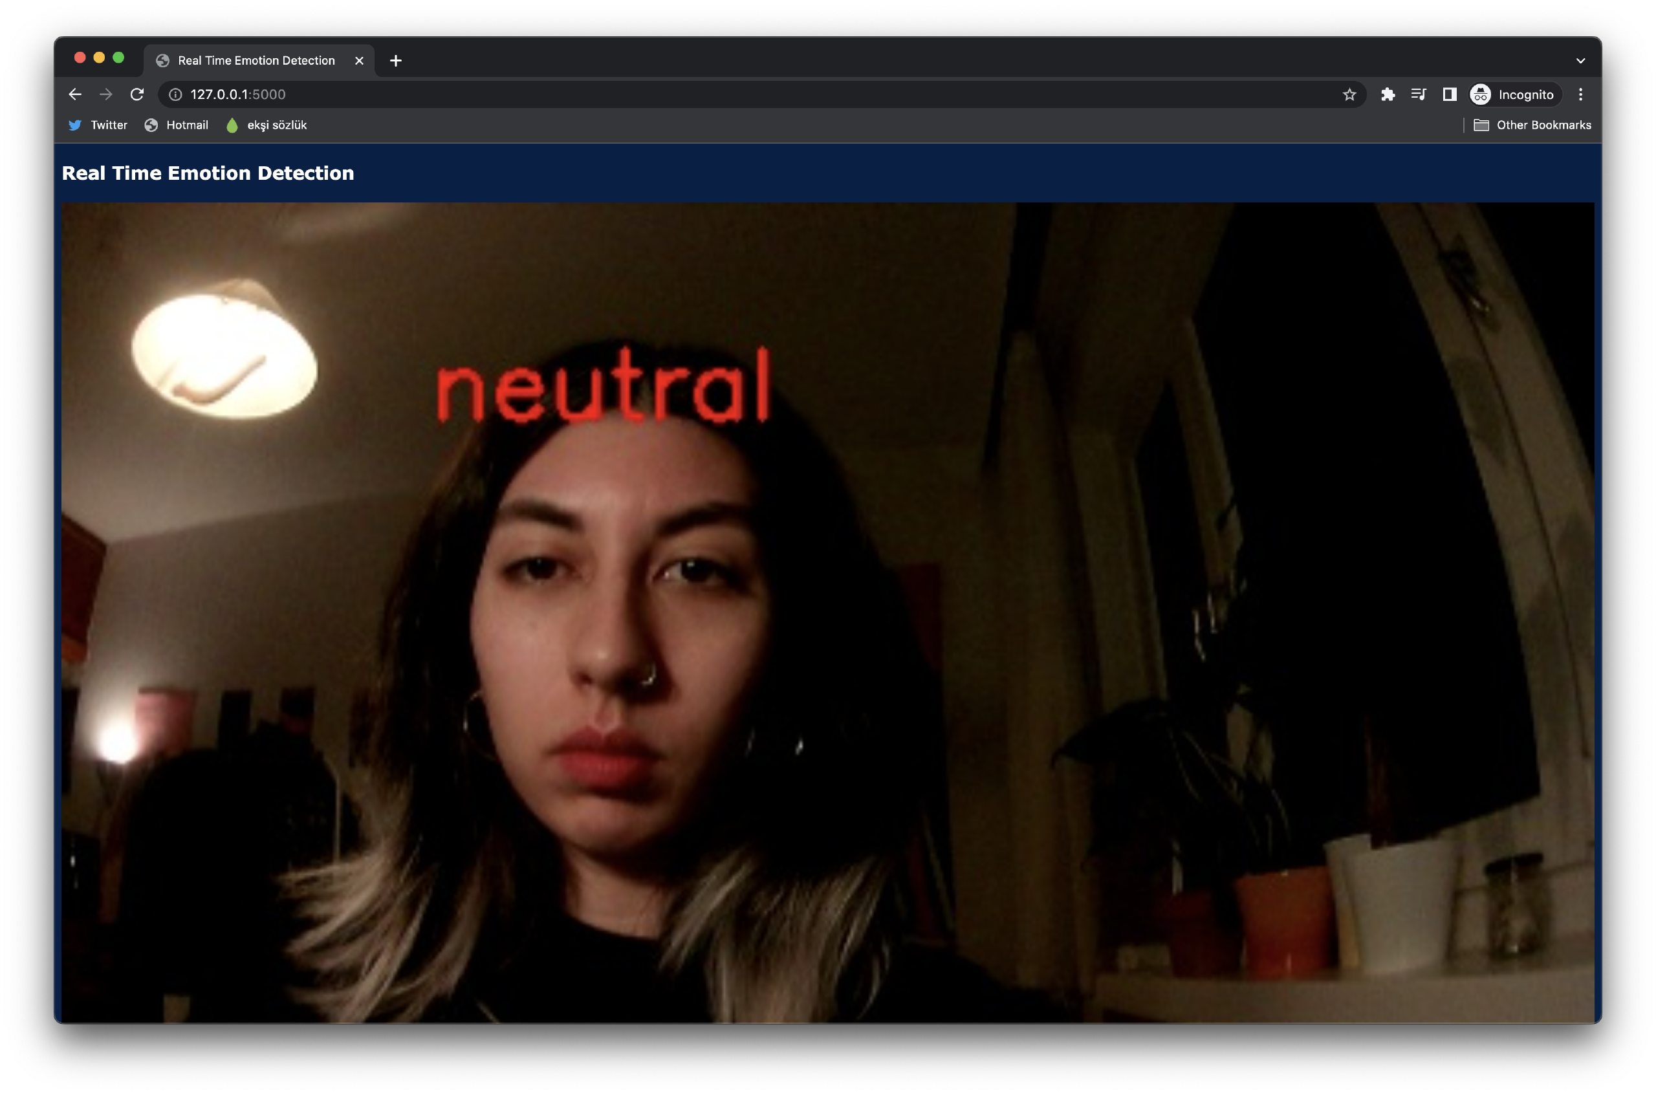Open a new tab with plus button
The width and height of the screenshot is (1656, 1095).
click(396, 61)
